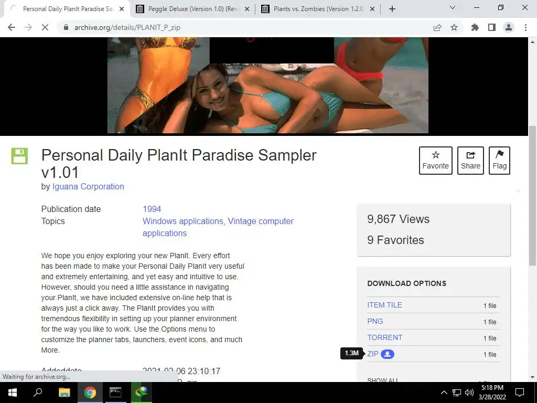This screenshot has height=403, width=537.
Task: Download the PNG file
Action: point(375,321)
